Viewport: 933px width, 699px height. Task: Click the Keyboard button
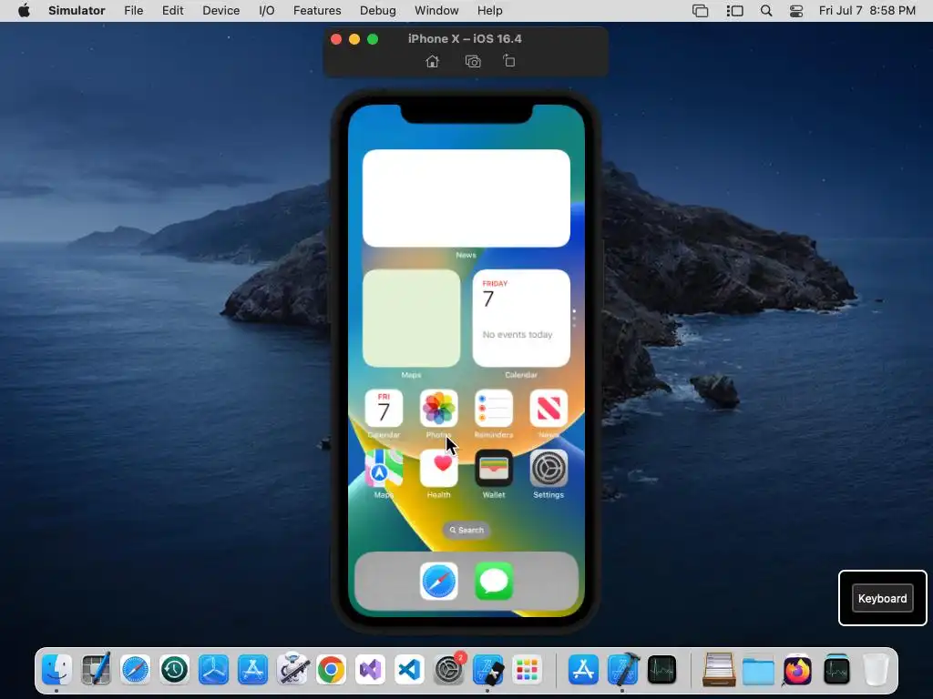[882, 599]
